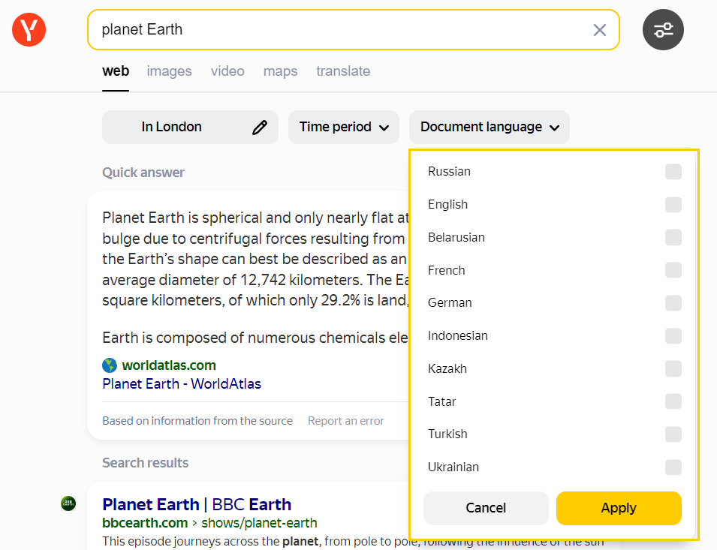This screenshot has width=717, height=550.
Task: Click the worldatlas.com globe favicon
Action: pyautogui.click(x=110, y=365)
